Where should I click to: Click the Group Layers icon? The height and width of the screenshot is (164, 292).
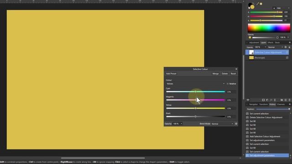pyautogui.click(x=282, y=100)
